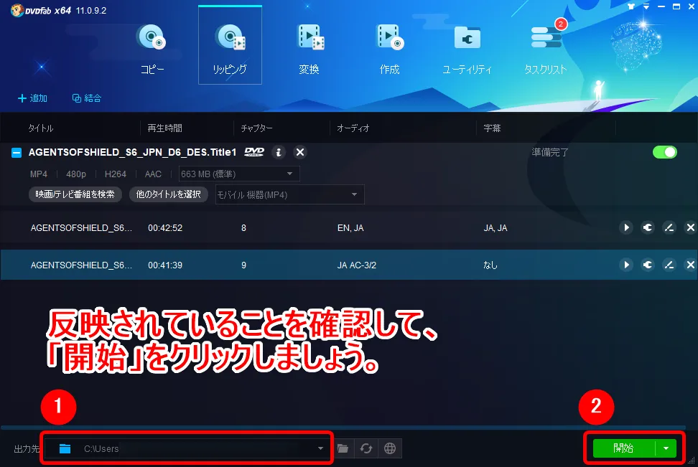Click the globe icon near output path
Screen dimensions: 698x467
(x=390, y=448)
